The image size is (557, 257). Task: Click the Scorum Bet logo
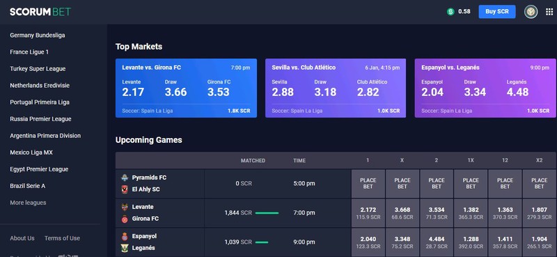click(40, 12)
